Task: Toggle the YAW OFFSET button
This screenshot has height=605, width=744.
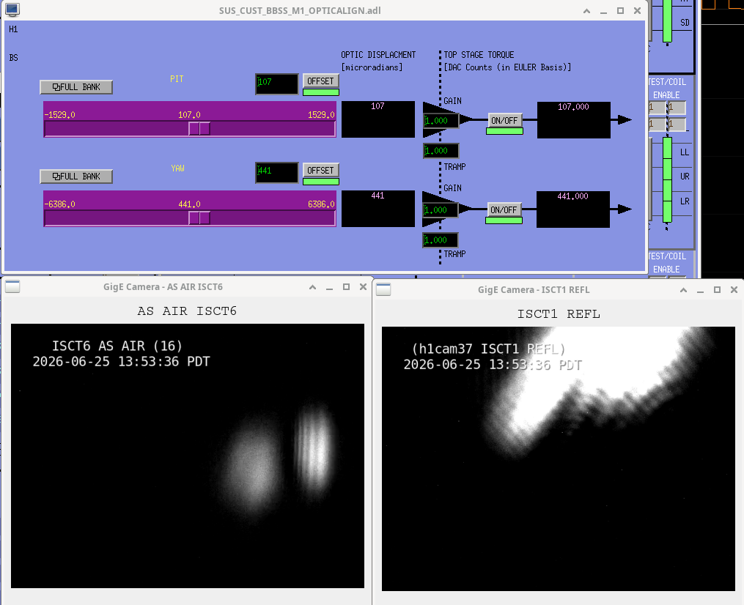Action: pyautogui.click(x=321, y=170)
